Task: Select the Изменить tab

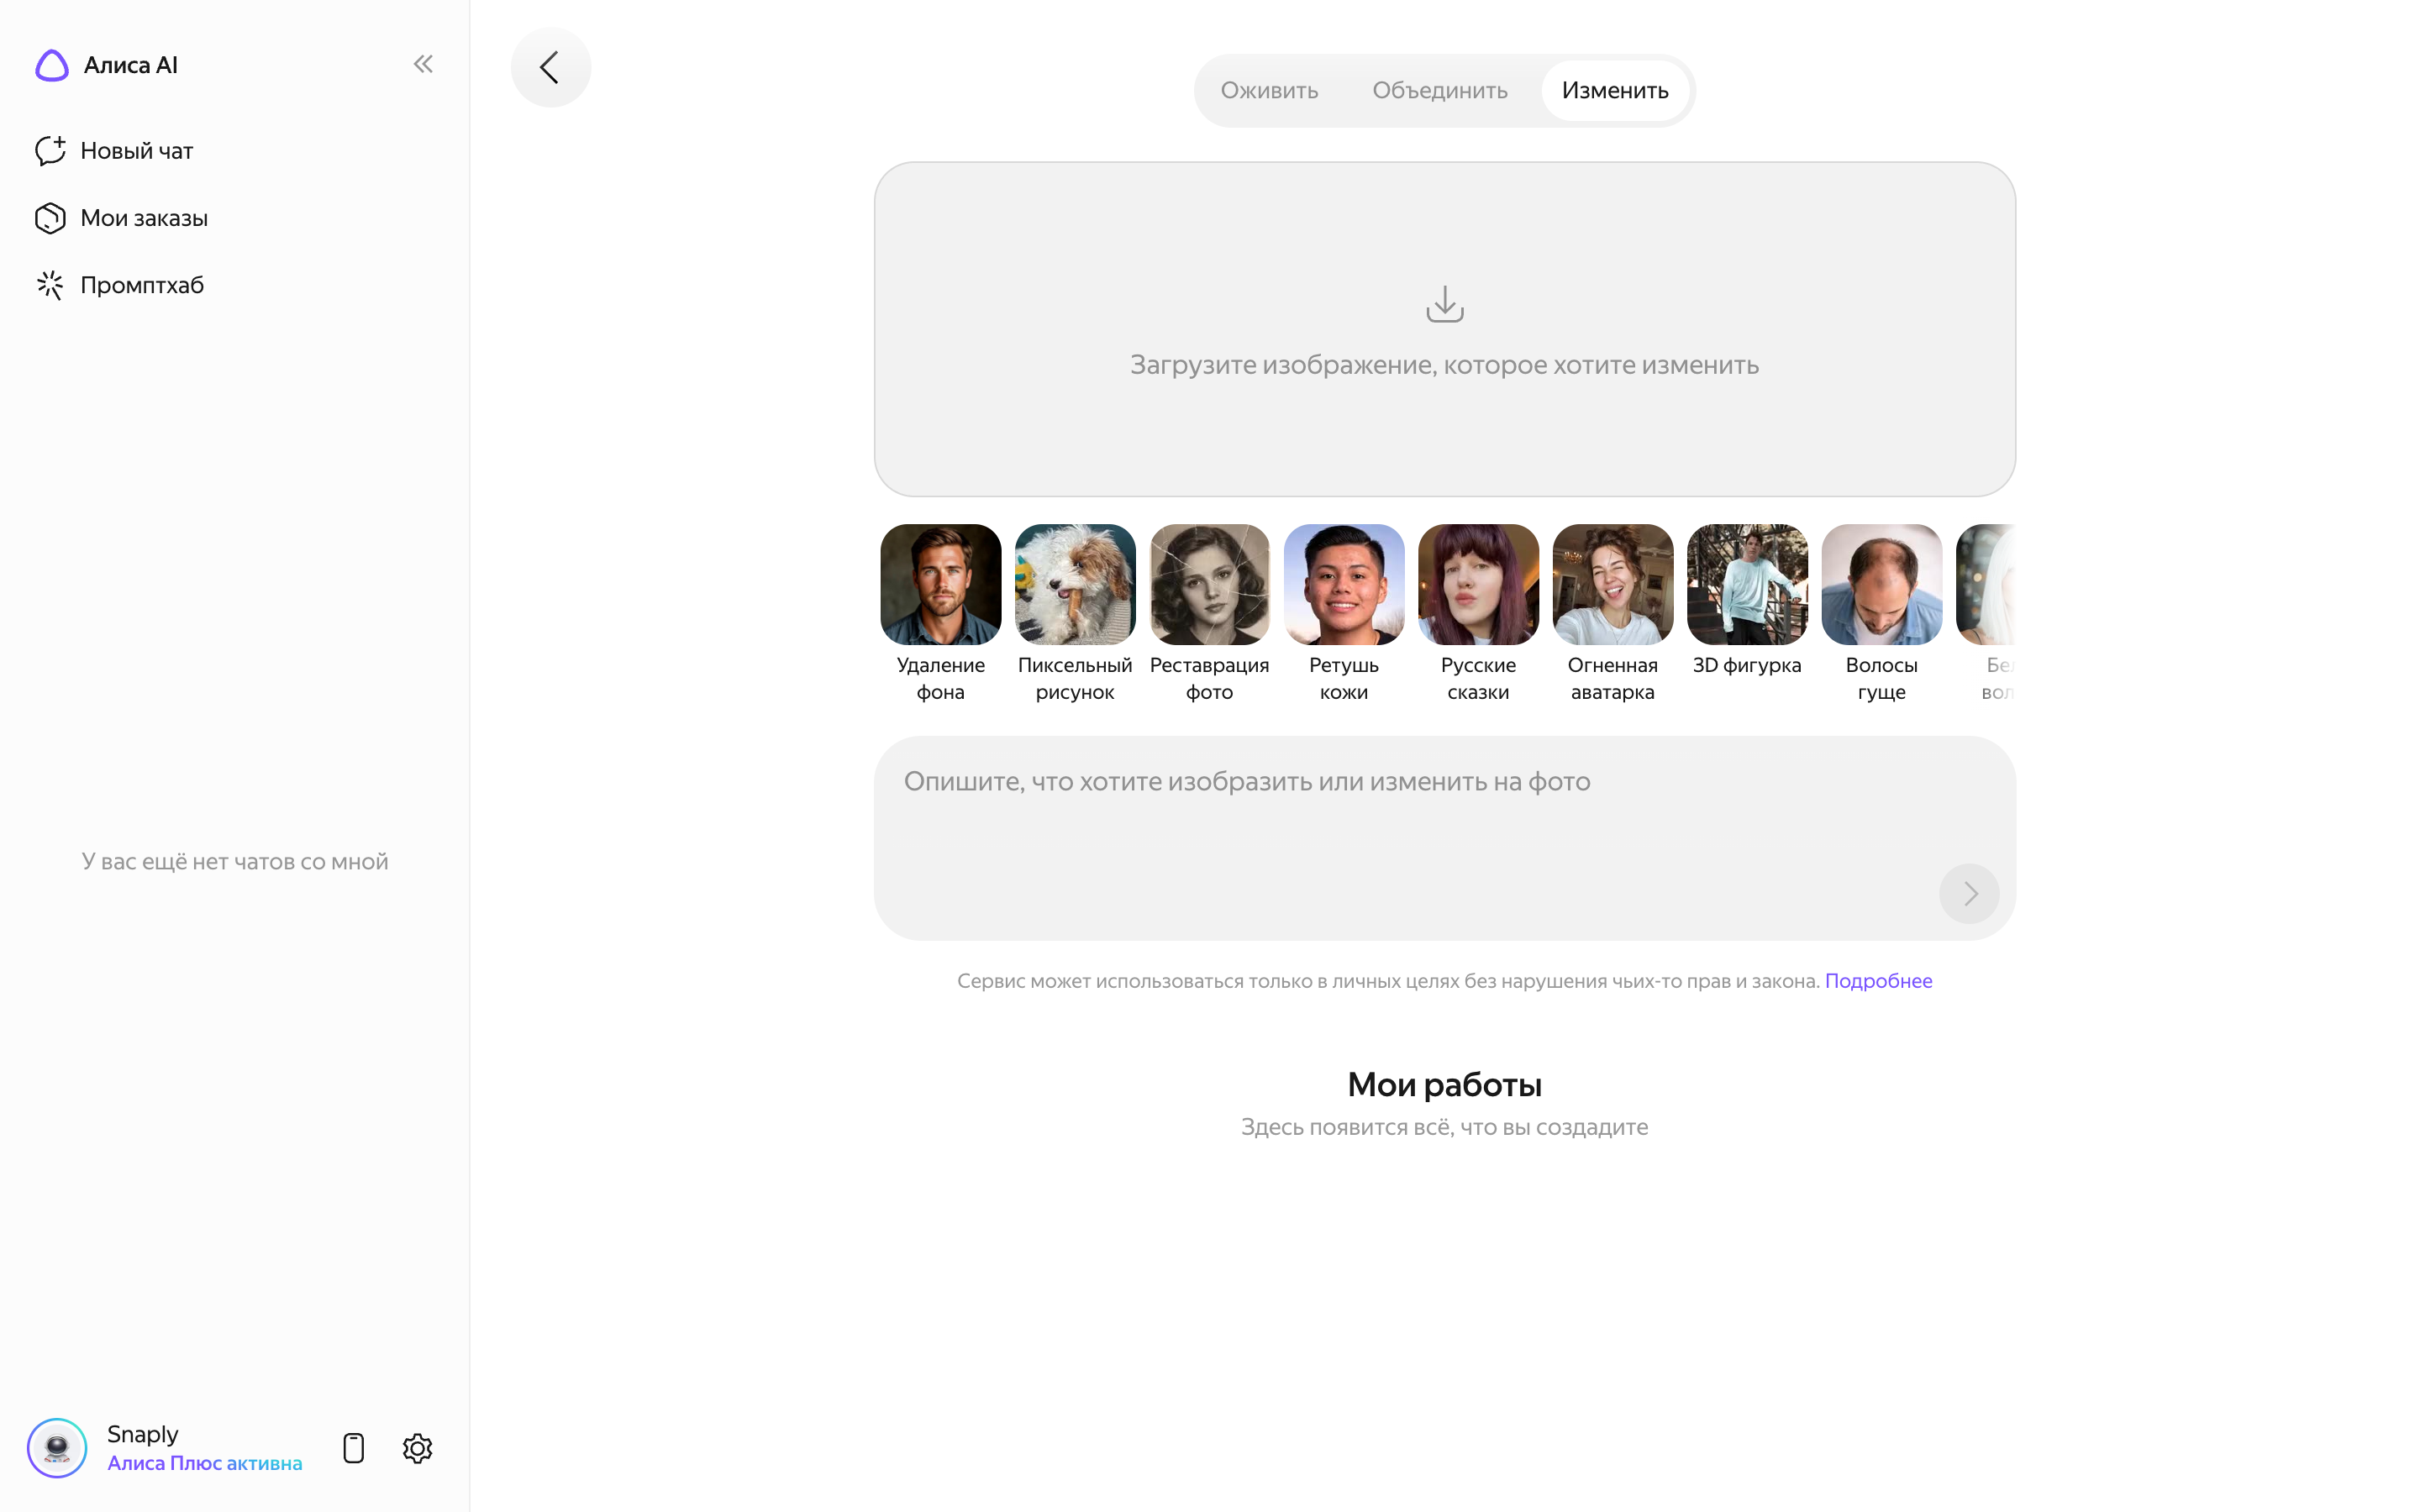Action: click(1614, 91)
